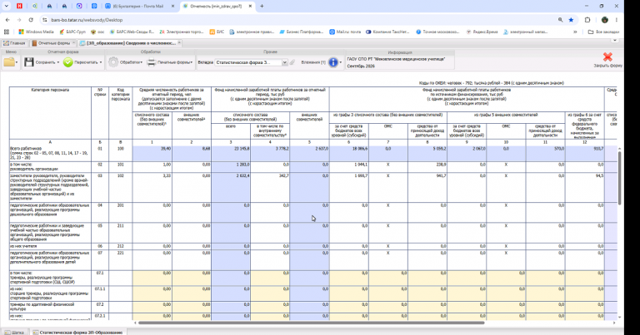The width and height of the screenshot is (640, 335).
Task: Switch to Отчетные формы tab
Action: [52, 42]
